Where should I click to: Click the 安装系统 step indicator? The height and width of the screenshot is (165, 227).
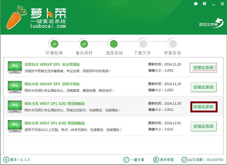pyautogui.click(x=173, y=43)
